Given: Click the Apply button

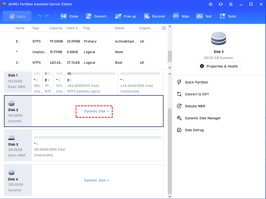Looking at the screenshot, I should pyautogui.click(x=17, y=16).
